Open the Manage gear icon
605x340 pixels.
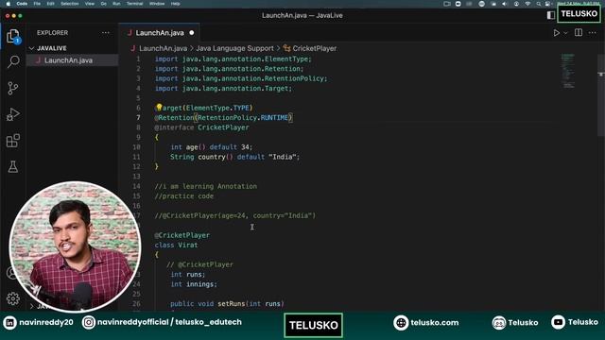(12, 298)
